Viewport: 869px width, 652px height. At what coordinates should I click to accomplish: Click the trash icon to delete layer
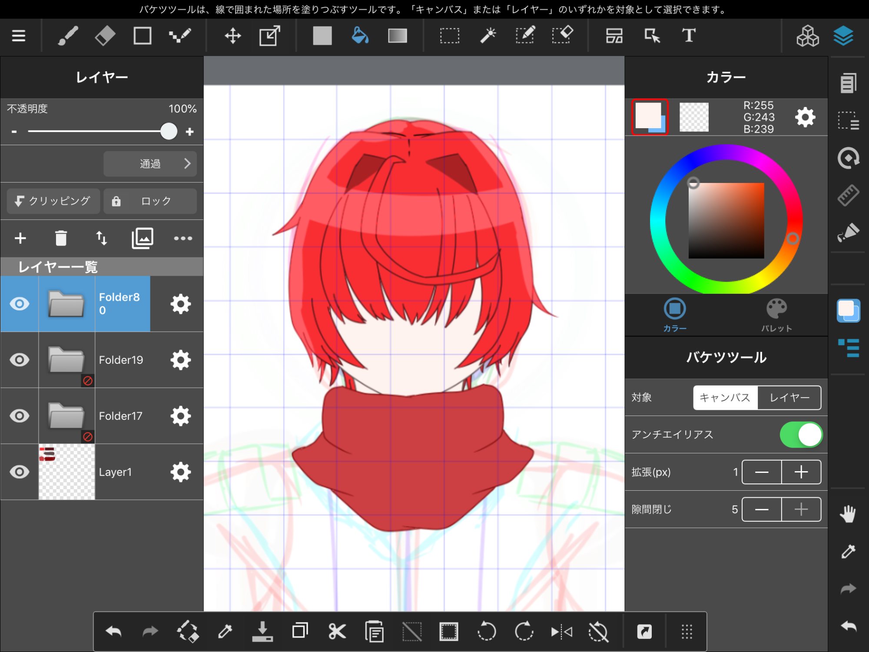(x=61, y=238)
